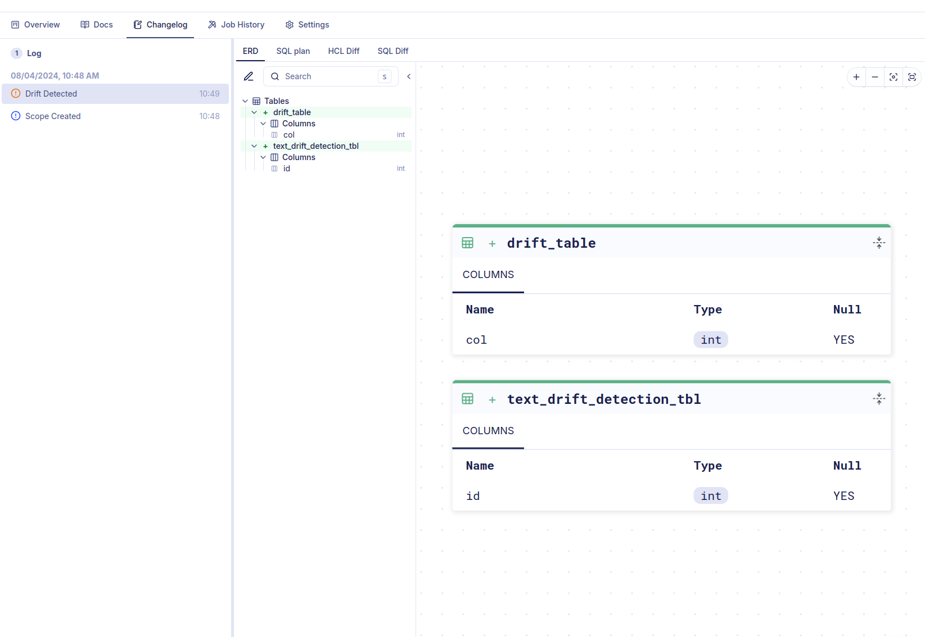Collapse the schema sidebar with the left chevron
This screenshot has width=925, height=637.
(x=408, y=76)
